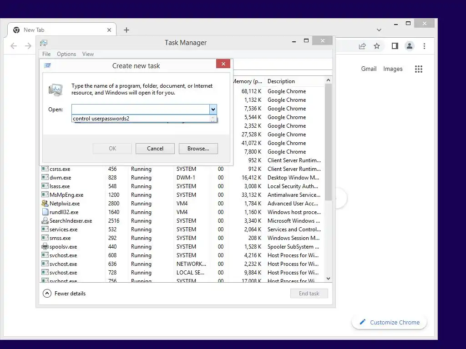
Task: Click the pencil icon on Customize Chrome
Action: pos(362,322)
